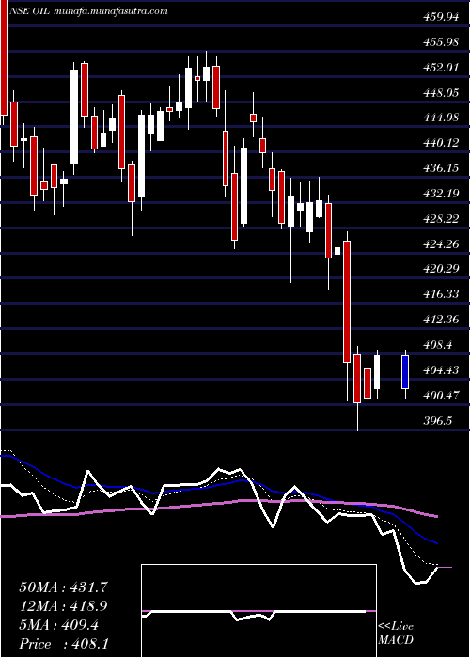
Task: Click the 444.08 price axis label
Action: point(441,117)
